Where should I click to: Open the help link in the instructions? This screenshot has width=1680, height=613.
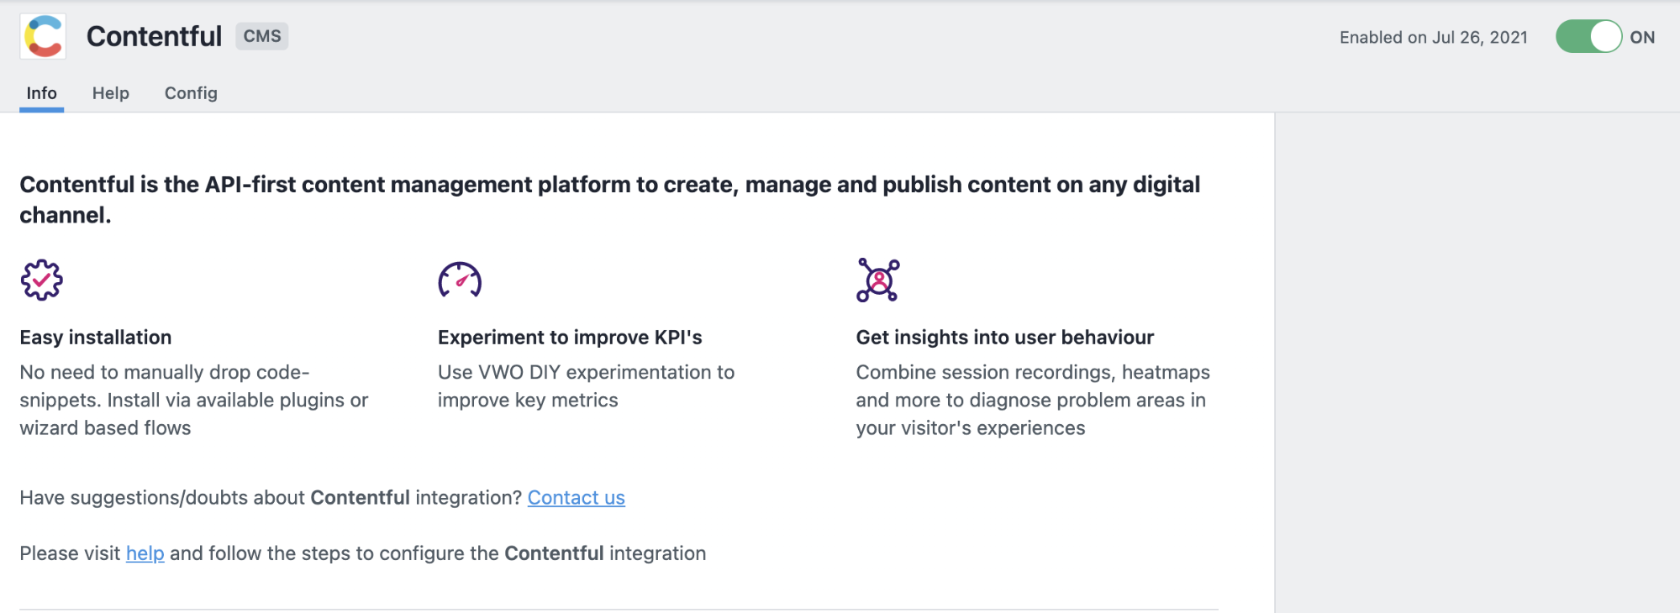145,553
